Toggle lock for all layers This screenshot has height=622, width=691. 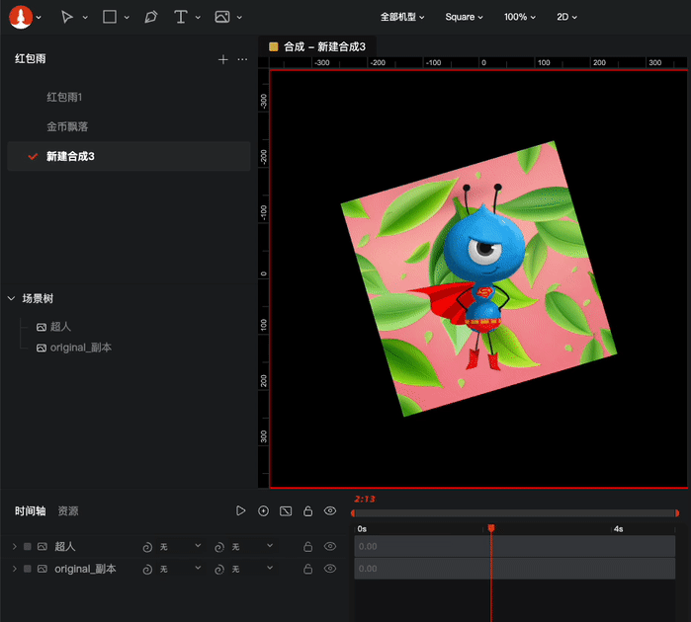(x=308, y=510)
